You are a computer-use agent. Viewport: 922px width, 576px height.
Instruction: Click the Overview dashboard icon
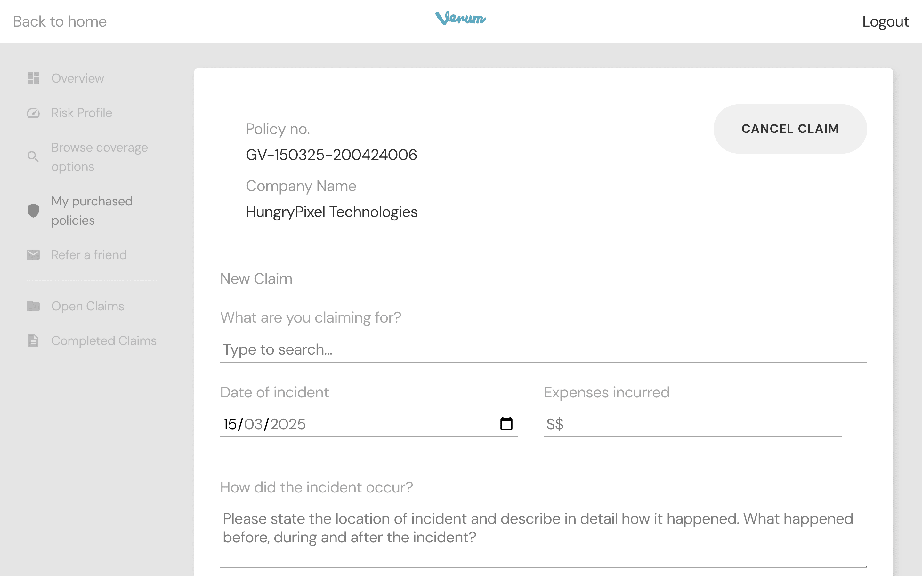(33, 78)
